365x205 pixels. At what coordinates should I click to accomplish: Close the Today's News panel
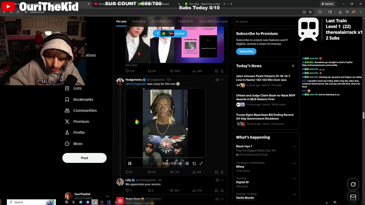click(x=293, y=66)
